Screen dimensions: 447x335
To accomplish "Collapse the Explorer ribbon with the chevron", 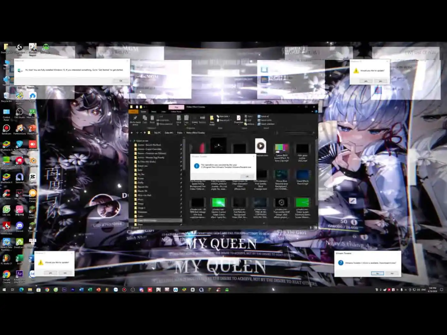I will point(312,112).
